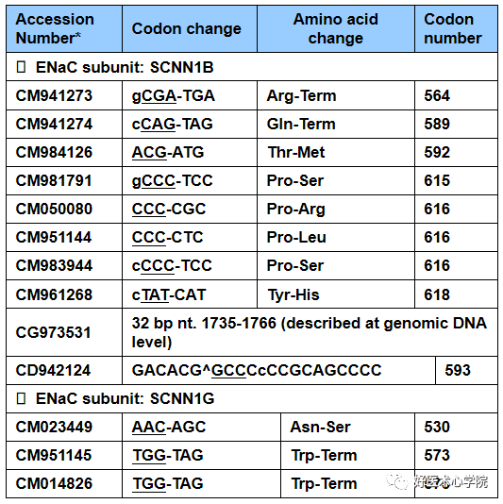This screenshot has height=504, width=503.
Task: Select accession number CM984126
Action: pos(54,152)
